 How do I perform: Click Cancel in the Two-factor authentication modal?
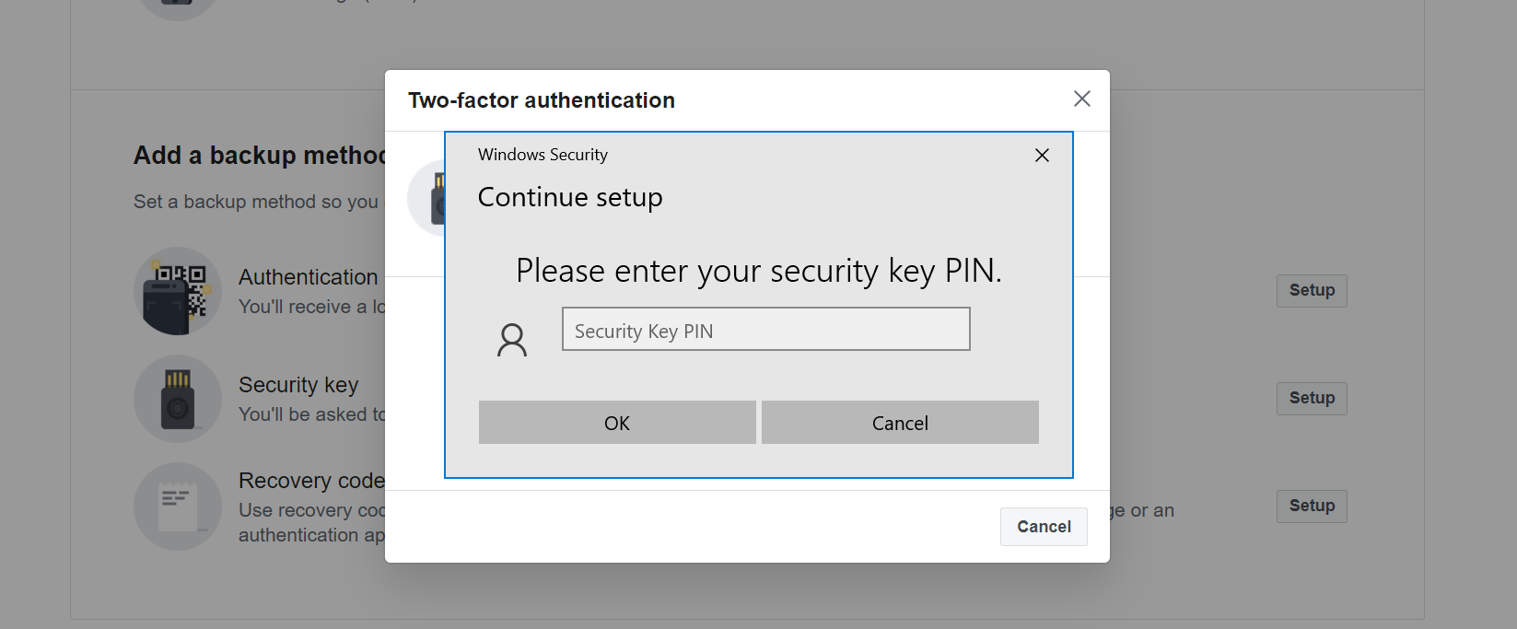point(1044,527)
